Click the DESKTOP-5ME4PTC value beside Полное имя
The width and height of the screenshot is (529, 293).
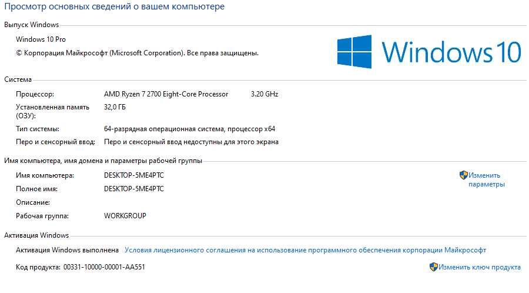pos(133,189)
